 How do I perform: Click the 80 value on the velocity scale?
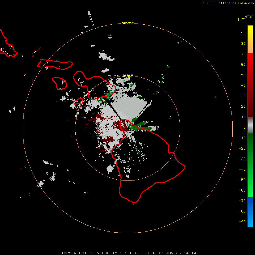(243, 43)
